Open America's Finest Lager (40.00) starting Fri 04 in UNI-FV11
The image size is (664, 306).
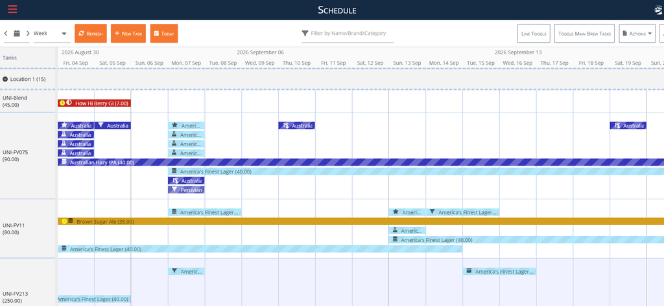[x=260, y=249]
